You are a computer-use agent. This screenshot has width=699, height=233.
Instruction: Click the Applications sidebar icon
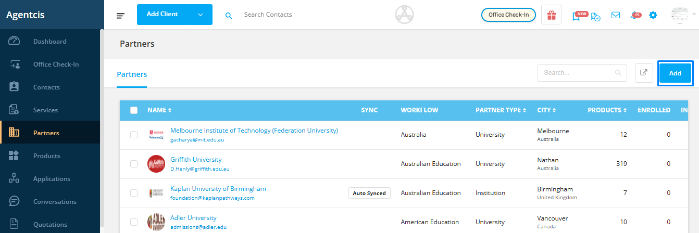coord(14,178)
